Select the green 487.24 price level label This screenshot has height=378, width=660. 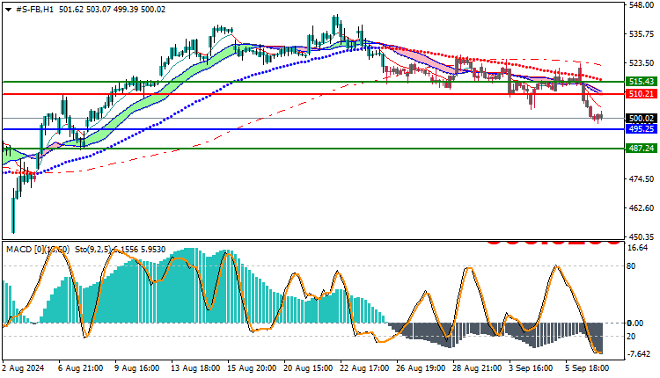point(641,148)
